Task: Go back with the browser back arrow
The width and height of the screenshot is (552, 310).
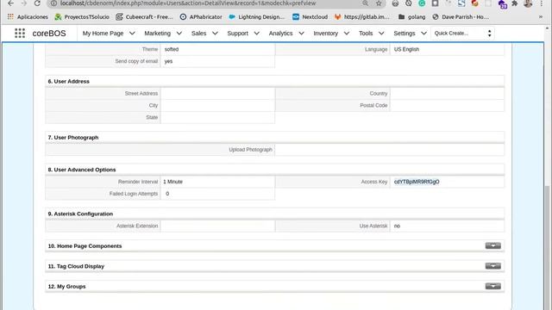Action: (x=10, y=3)
